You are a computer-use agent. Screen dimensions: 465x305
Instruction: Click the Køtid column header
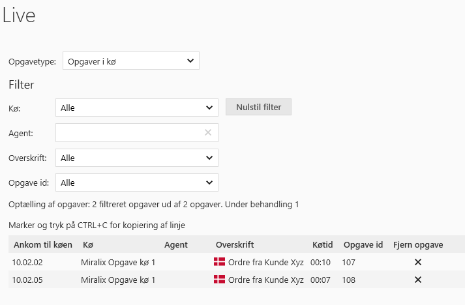pyautogui.click(x=322, y=245)
